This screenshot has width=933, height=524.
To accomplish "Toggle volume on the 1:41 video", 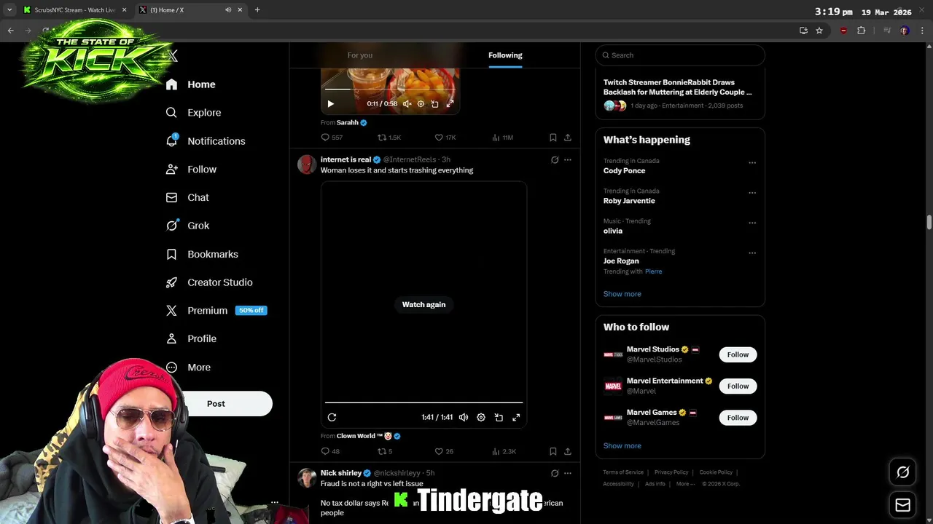I will 464,417.
